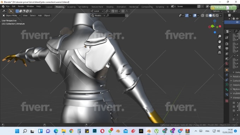Open the Tool properties tab (wrench icon)
This screenshot has width=240, height=135.
[x=227, y=37]
